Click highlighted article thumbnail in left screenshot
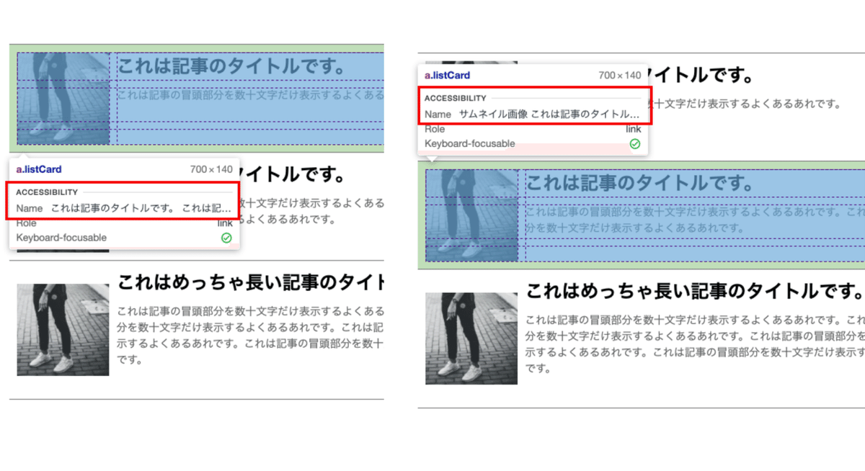 coord(63,98)
